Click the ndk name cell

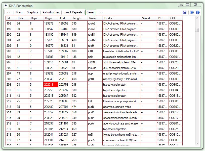click(95, 57)
